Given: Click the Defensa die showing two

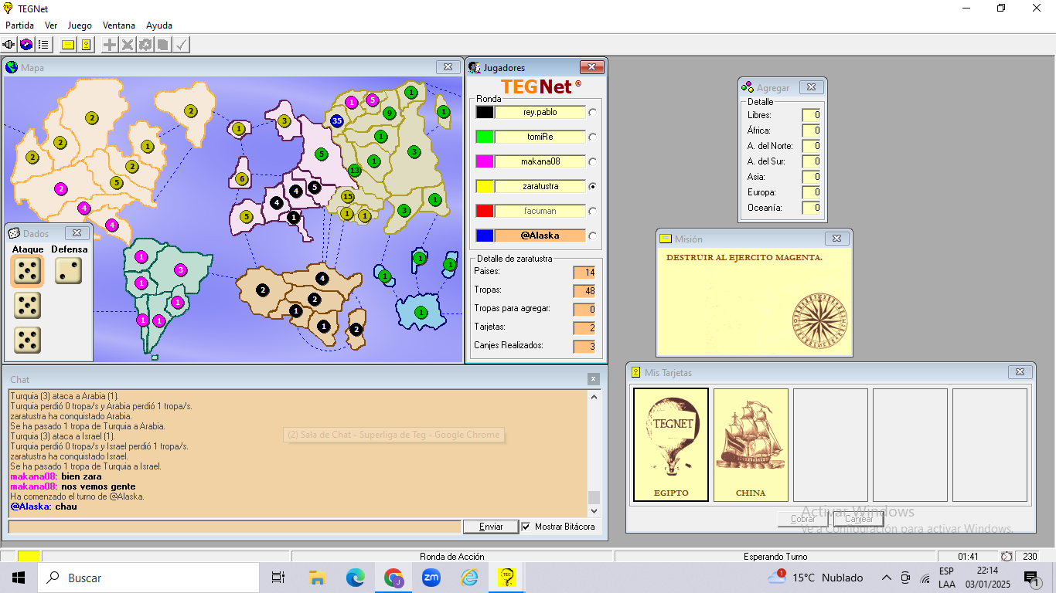Looking at the screenshot, I should (x=68, y=271).
